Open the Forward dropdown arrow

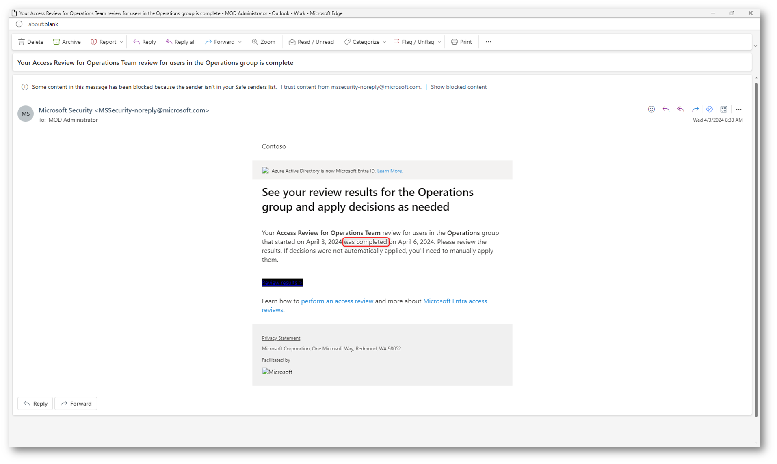click(240, 42)
